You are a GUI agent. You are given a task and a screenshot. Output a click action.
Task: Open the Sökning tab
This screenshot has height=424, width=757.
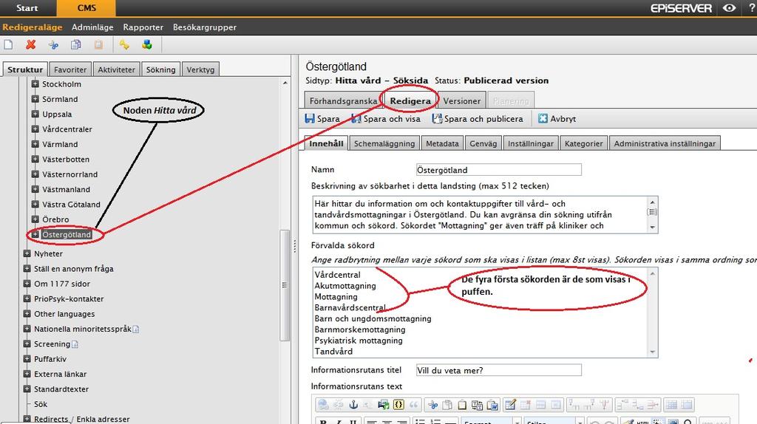coord(160,69)
